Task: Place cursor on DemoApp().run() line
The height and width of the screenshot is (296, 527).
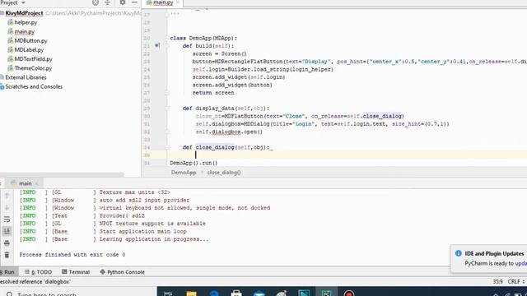Action: click(x=194, y=163)
